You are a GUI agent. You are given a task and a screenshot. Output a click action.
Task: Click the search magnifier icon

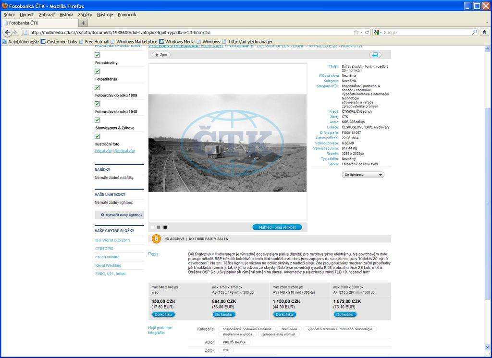coord(474,32)
